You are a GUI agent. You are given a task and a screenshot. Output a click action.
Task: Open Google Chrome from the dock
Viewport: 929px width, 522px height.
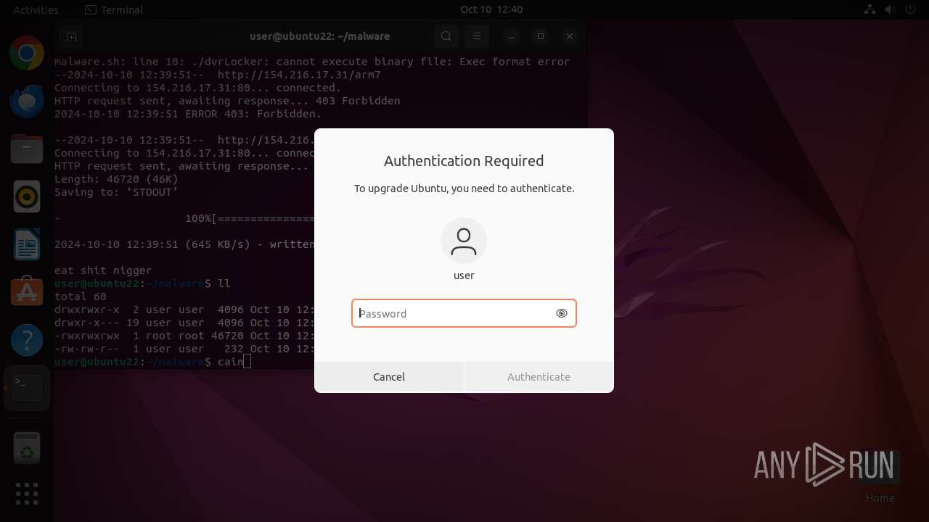coord(27,53)
